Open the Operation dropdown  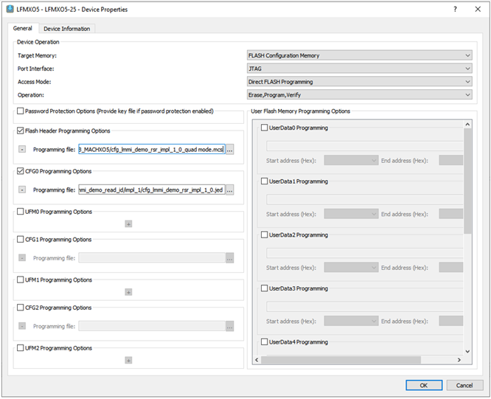pyautogui.click(x=359, y=94)
